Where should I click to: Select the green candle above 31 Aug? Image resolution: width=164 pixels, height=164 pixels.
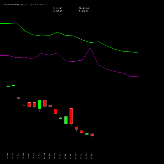coord(66,120)
